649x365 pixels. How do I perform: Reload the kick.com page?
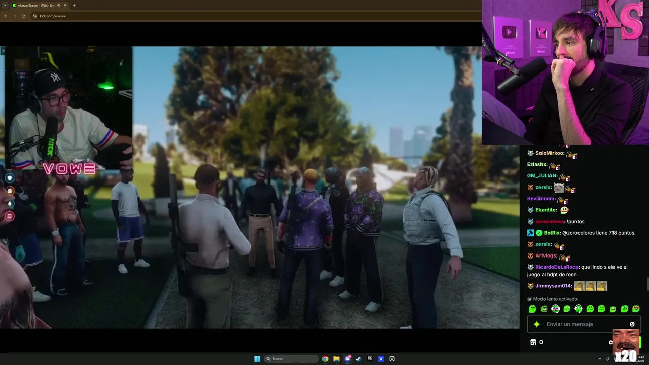[x=24, y=16]
